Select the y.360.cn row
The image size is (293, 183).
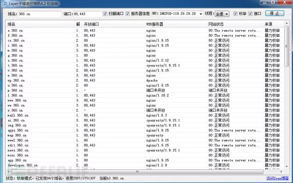[145, 110]
